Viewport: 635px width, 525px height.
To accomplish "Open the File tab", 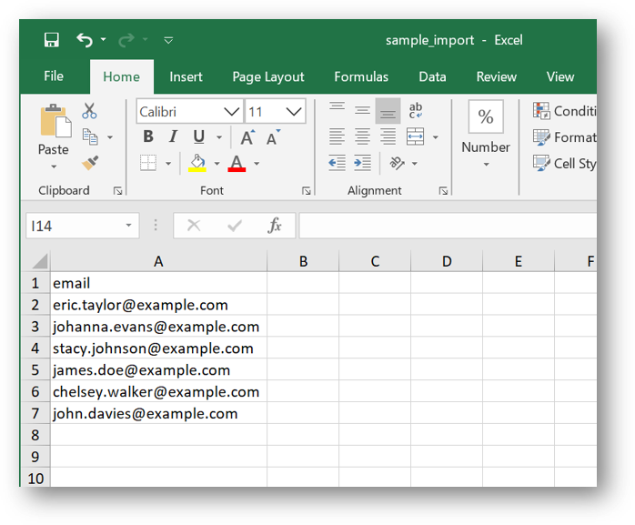I will tap(54, 76).
